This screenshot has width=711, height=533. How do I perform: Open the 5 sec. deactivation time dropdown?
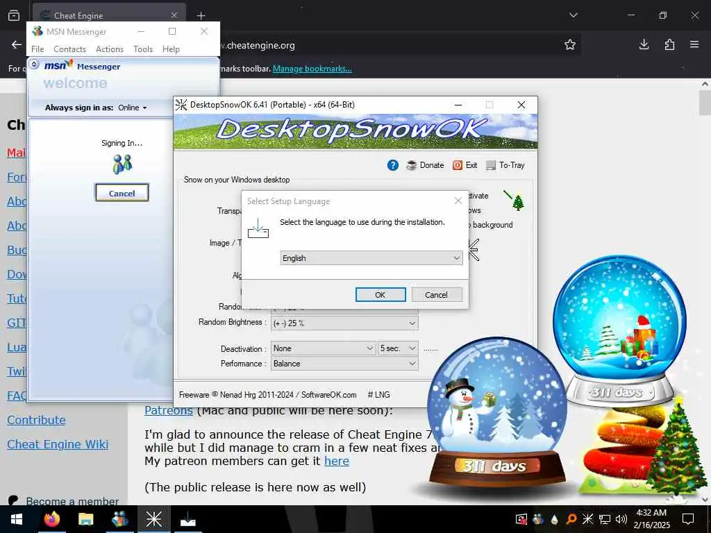click(x=398, y=348)
